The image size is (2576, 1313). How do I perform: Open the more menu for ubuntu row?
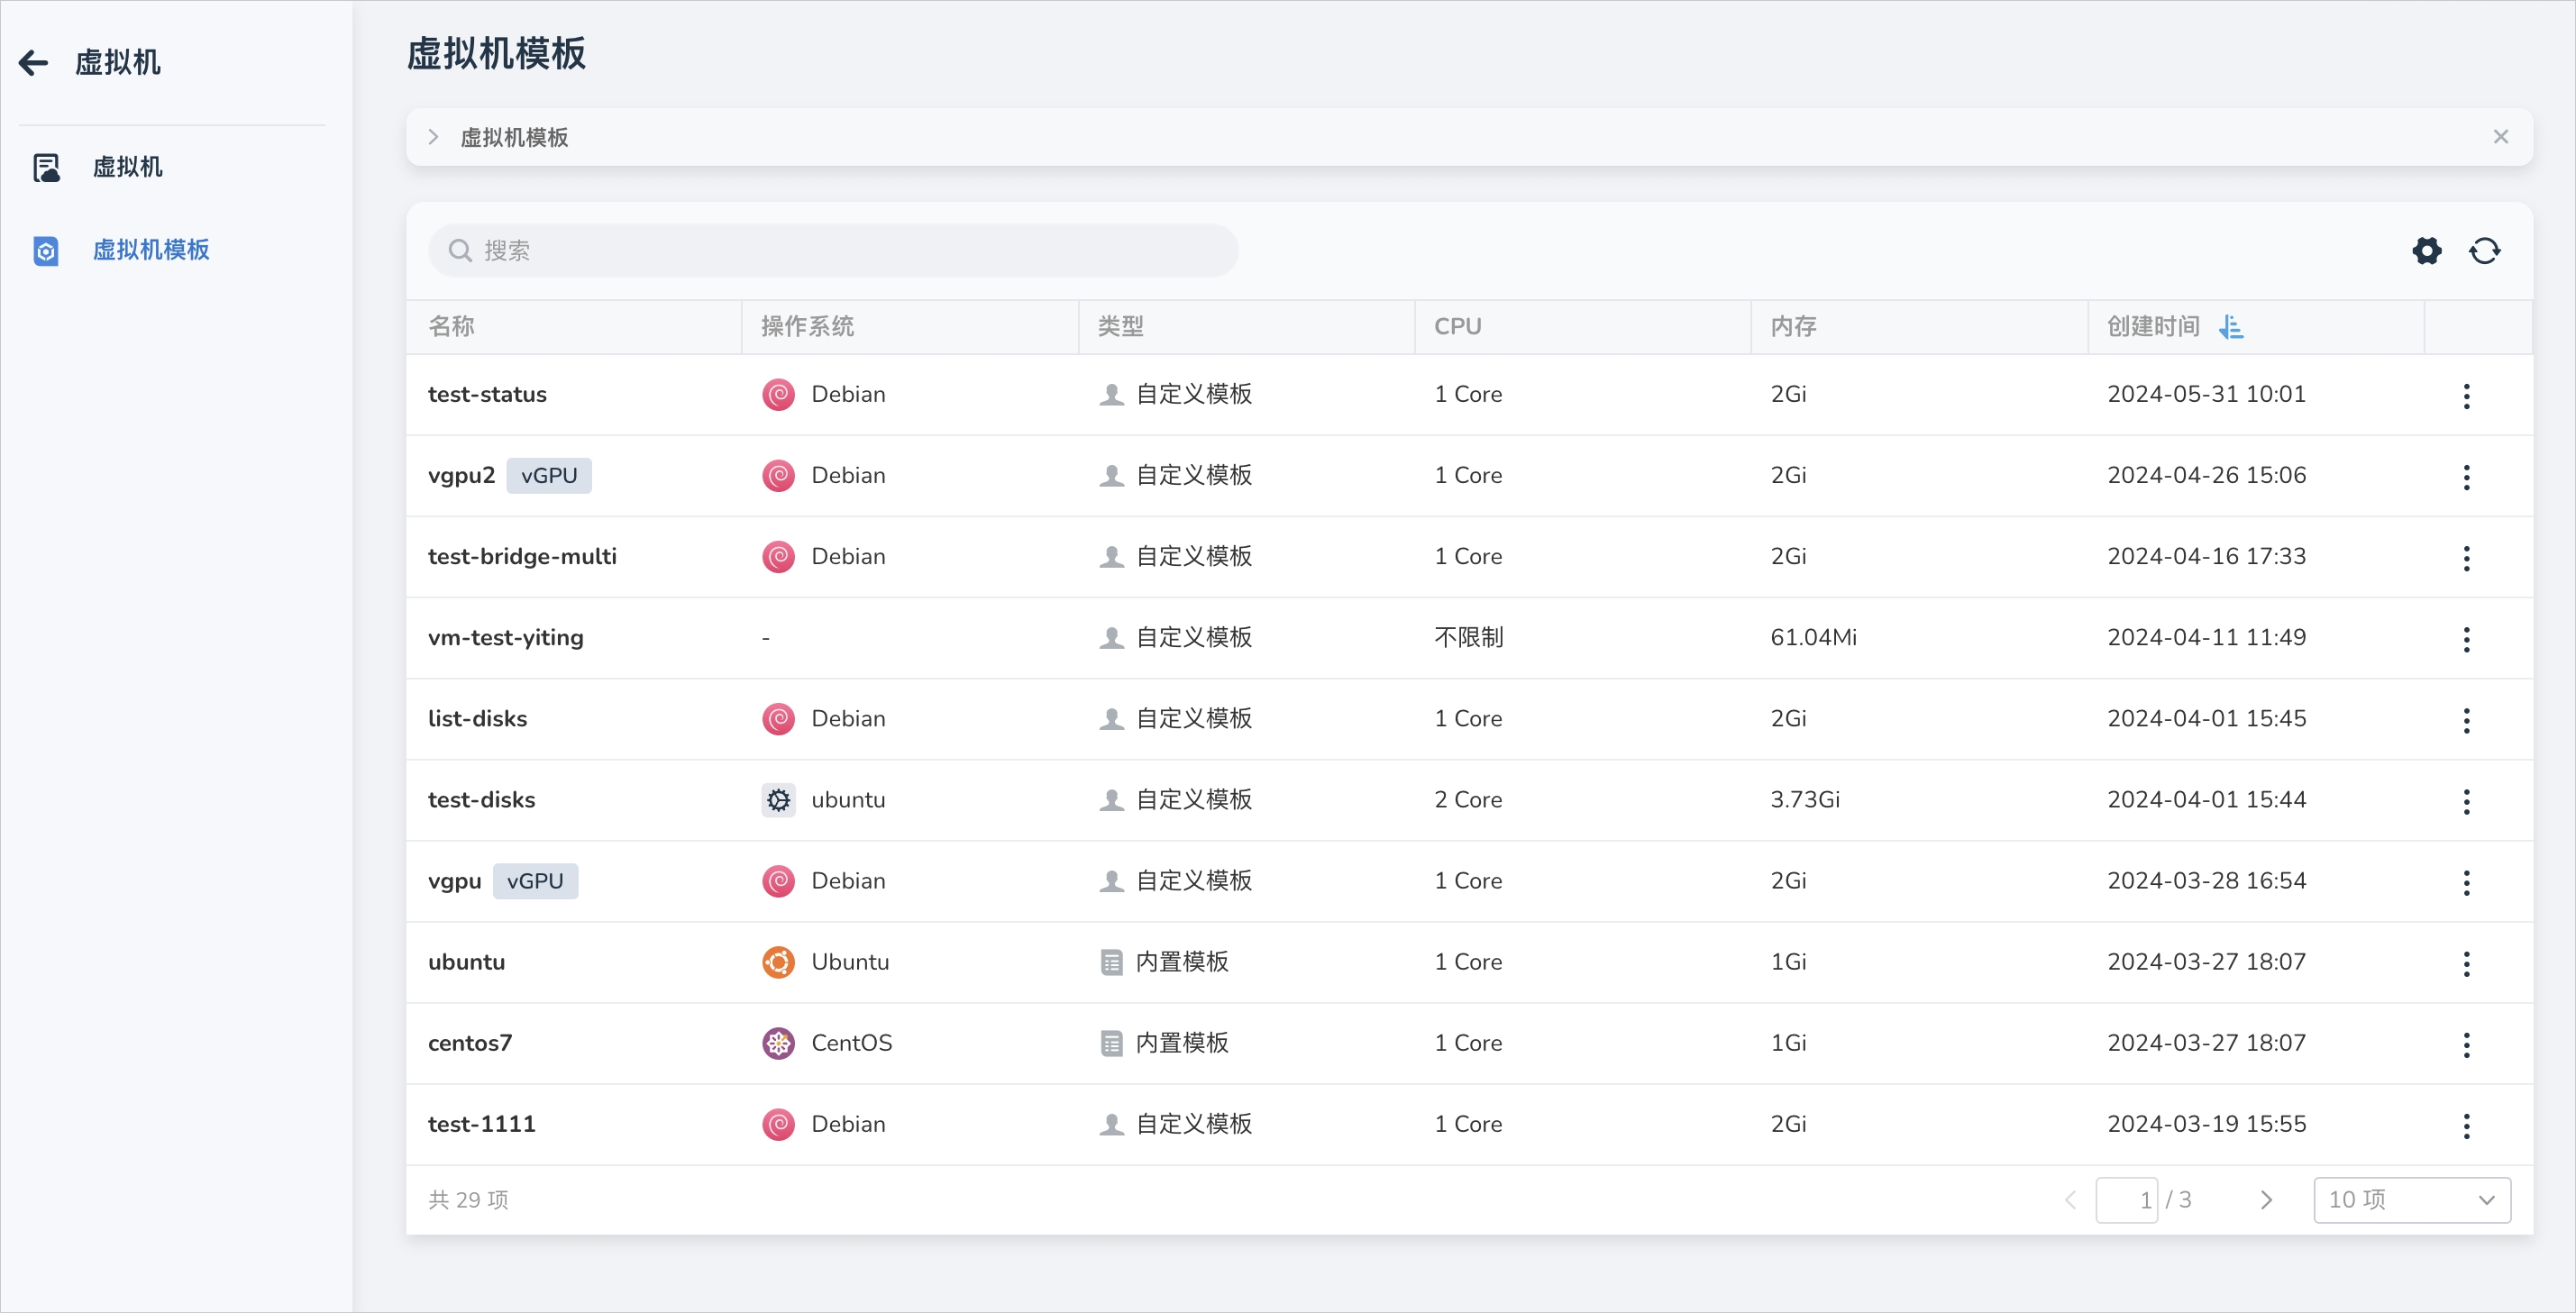[x=2466, y=962]
